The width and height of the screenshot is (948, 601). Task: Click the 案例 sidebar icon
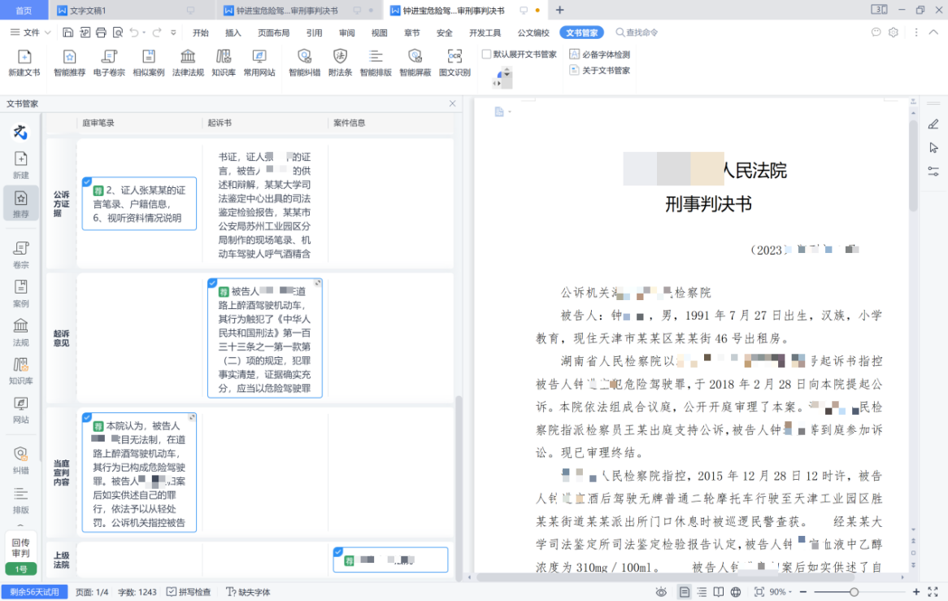(20, 293)
